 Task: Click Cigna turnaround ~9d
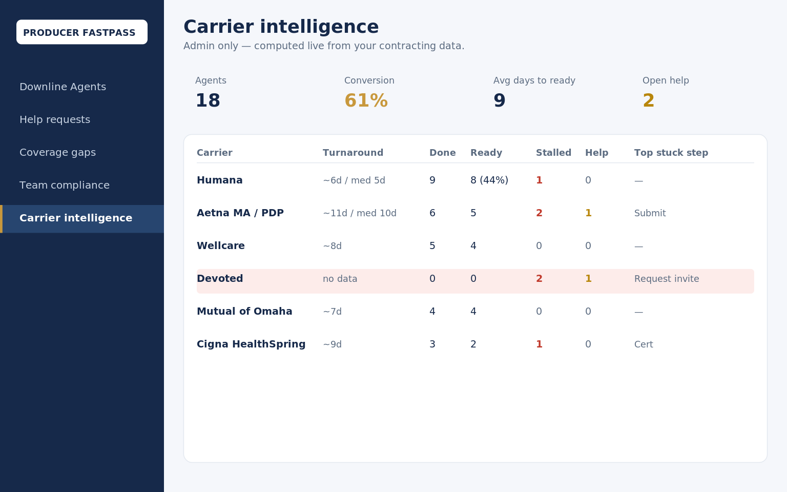tap(332, 344)
